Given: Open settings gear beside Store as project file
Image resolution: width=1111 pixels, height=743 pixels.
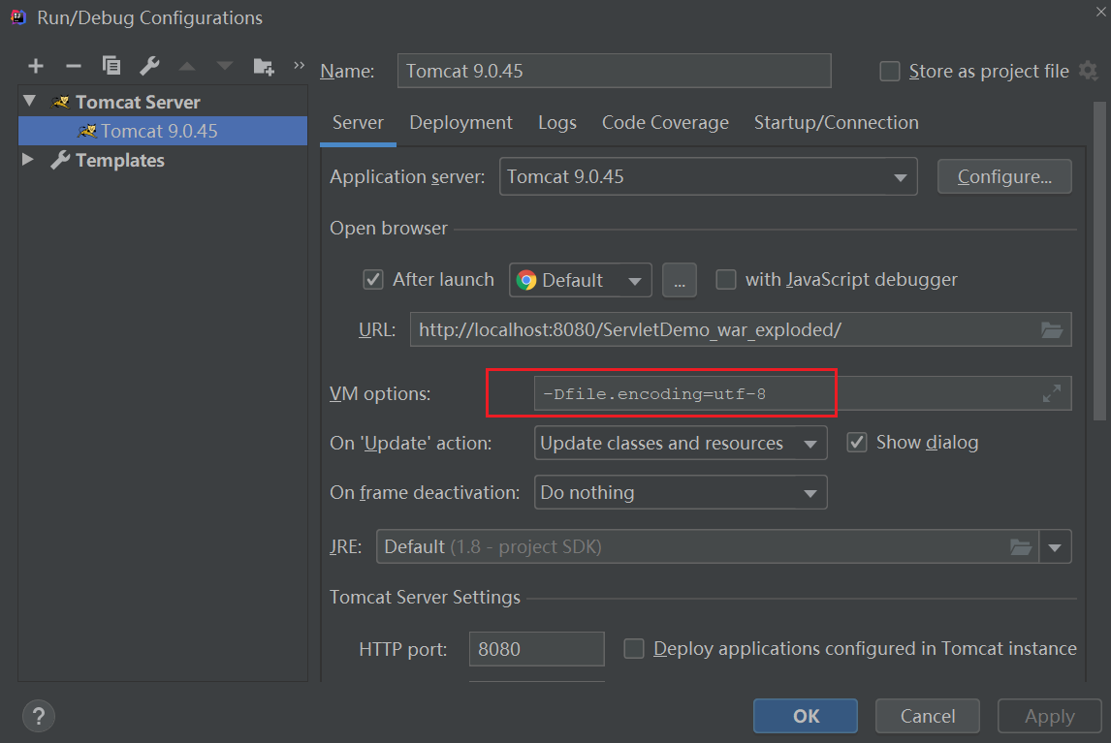Looking at the screenshot, I should point(1089,71).
